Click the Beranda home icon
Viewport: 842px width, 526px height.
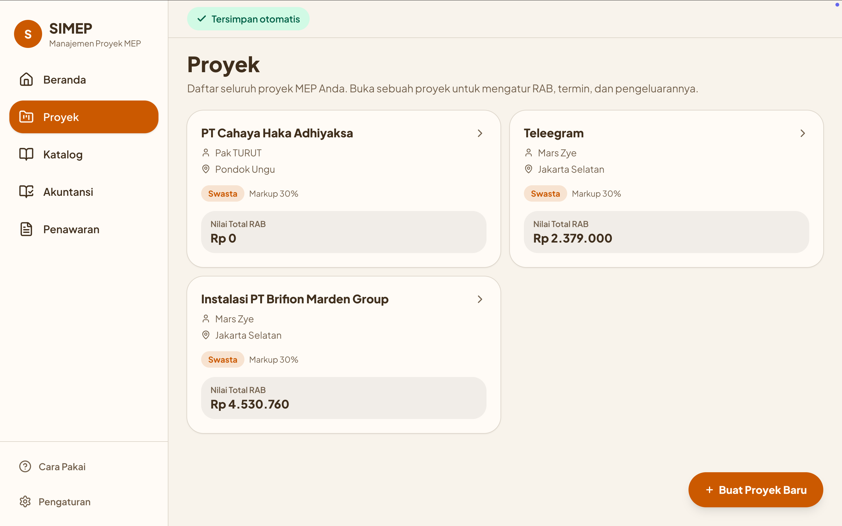[x=26, y=79]
